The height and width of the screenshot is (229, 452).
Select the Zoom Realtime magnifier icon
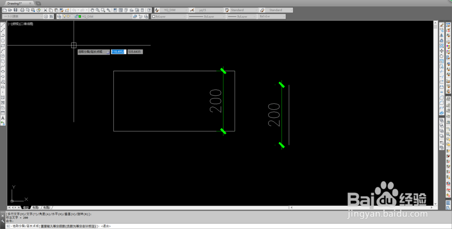[98, 10]
